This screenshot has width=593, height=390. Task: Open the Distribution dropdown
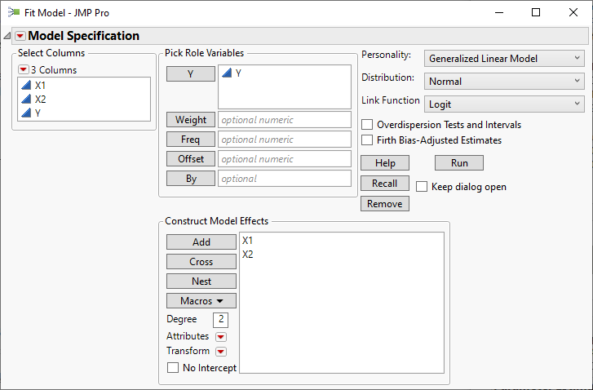505,82
